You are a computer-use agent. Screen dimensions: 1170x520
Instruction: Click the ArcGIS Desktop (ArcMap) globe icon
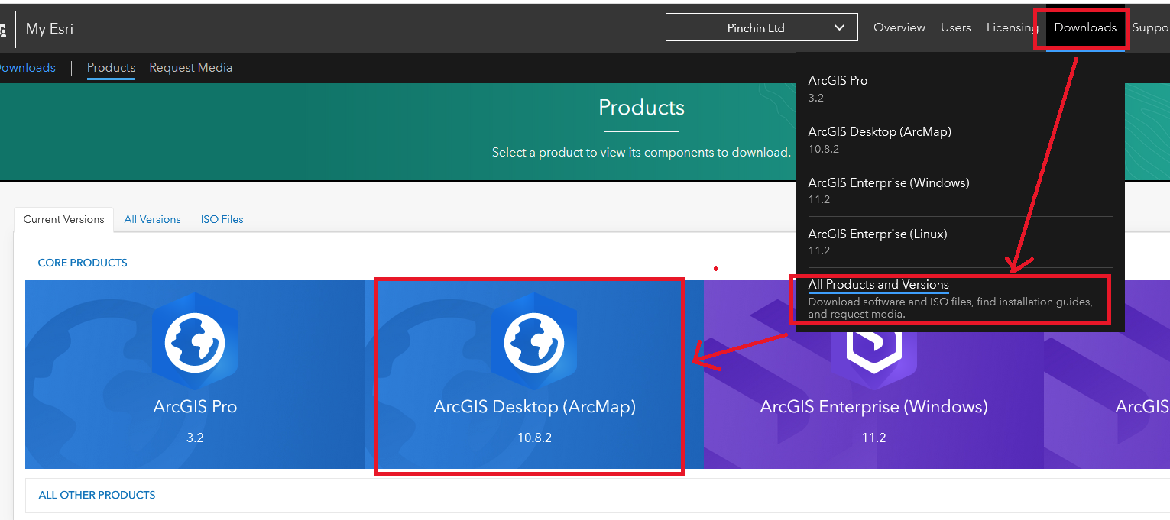[x=534, y=341]
